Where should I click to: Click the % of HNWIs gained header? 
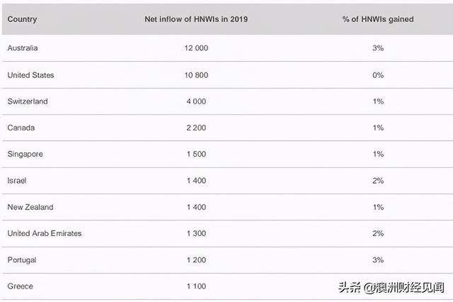click(x=377, y=19)
